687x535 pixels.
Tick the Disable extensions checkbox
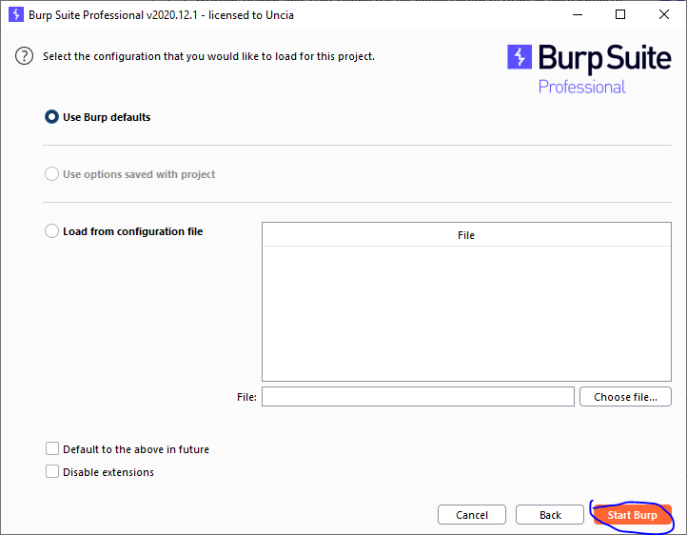(52, 471)
